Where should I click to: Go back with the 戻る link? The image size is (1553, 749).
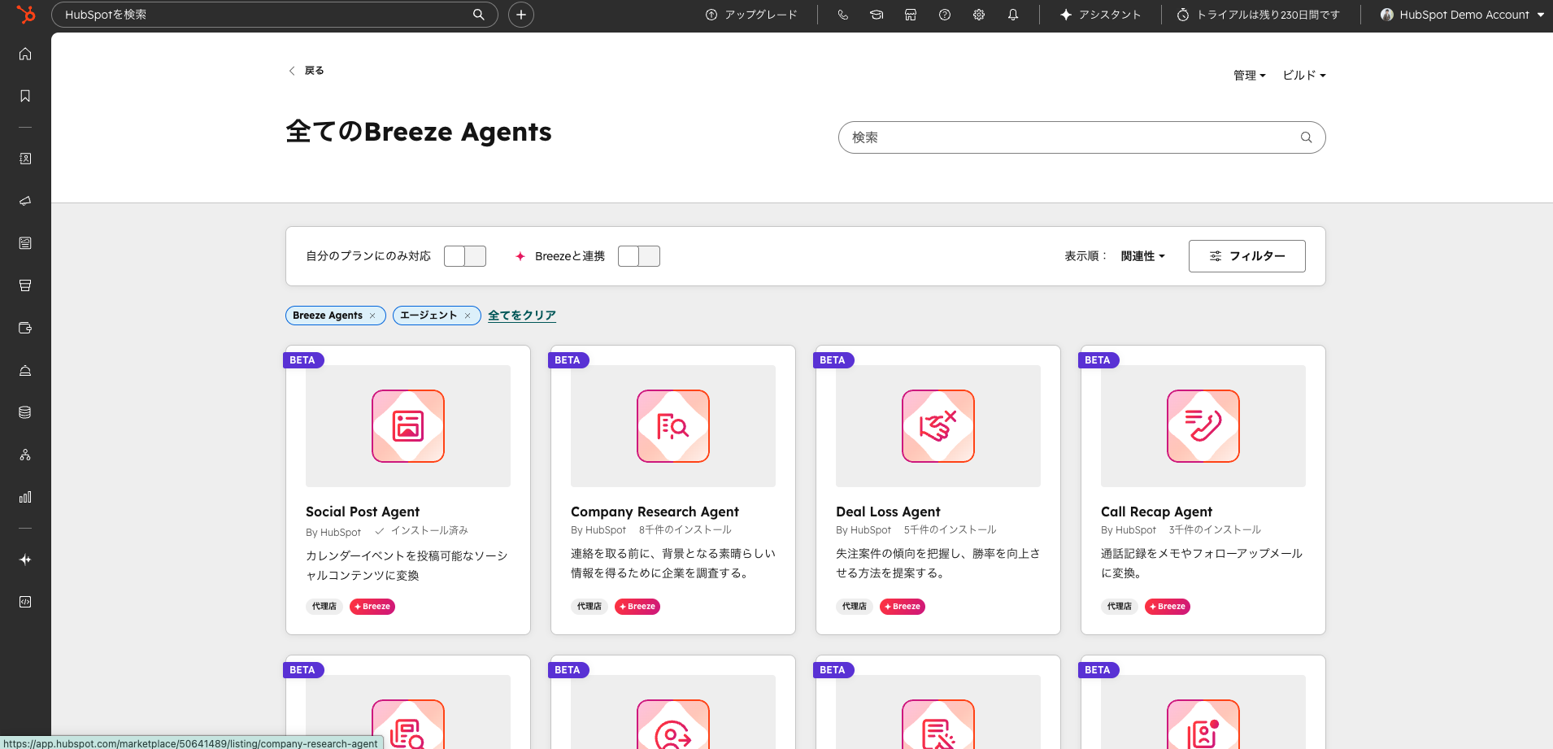[x=307, y=71]
